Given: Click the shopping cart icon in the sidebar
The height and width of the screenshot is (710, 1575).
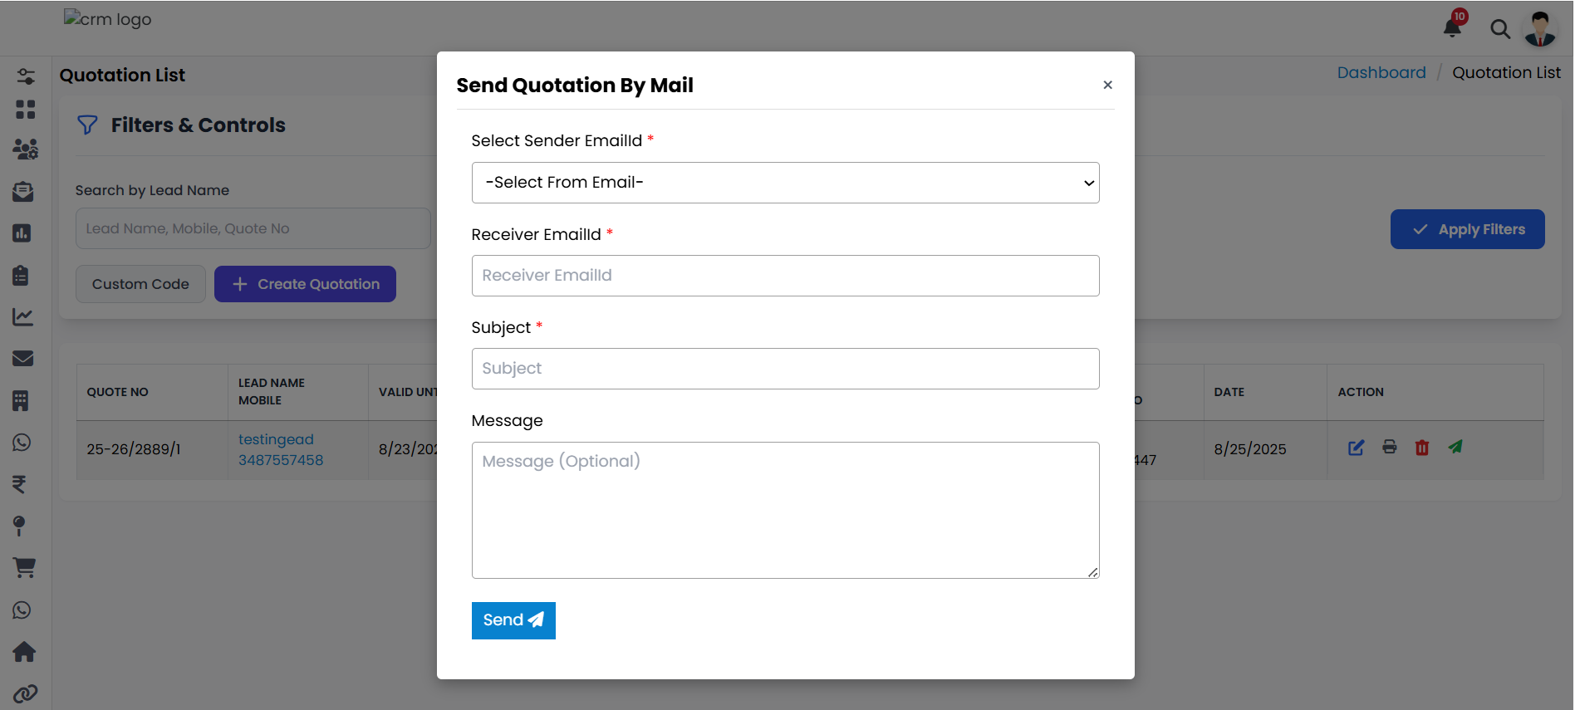Looking at the screenshot, I should (24, 568).
